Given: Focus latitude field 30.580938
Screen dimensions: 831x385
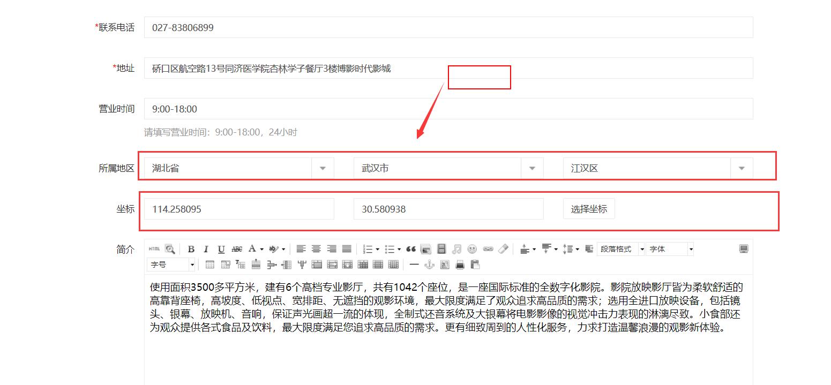Looking at the screenshot, I should [448, 209].
